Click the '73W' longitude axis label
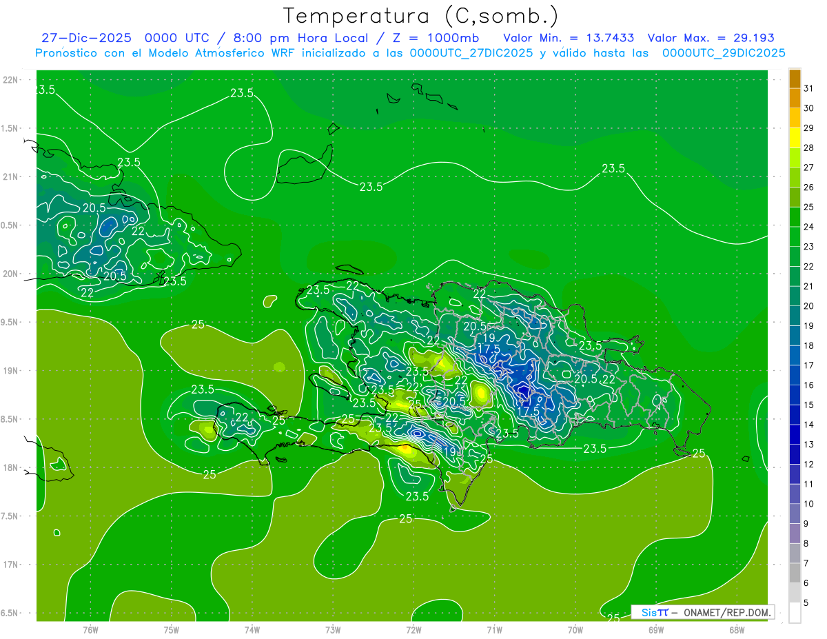 tap(333, 630)
